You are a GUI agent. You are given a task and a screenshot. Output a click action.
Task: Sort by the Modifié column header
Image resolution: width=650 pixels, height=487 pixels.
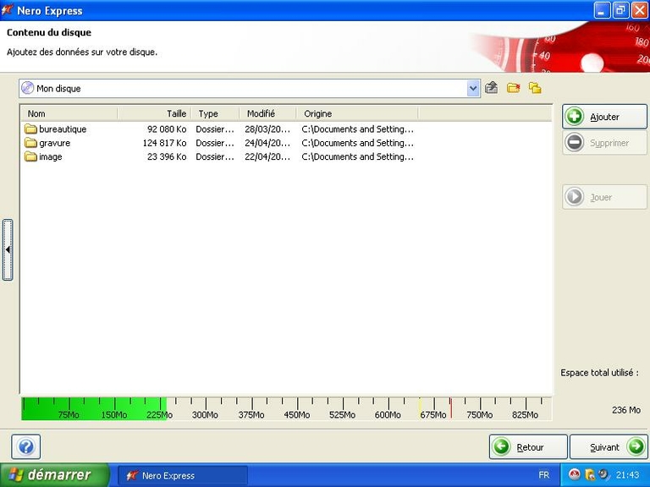(268, 113)
